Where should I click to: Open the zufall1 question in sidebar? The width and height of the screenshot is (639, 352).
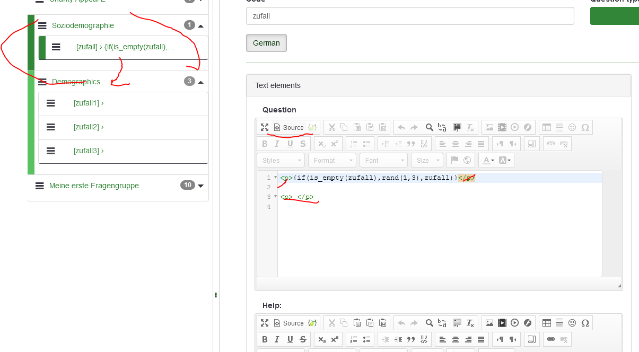pyautogui.click(x=89, y=103)
